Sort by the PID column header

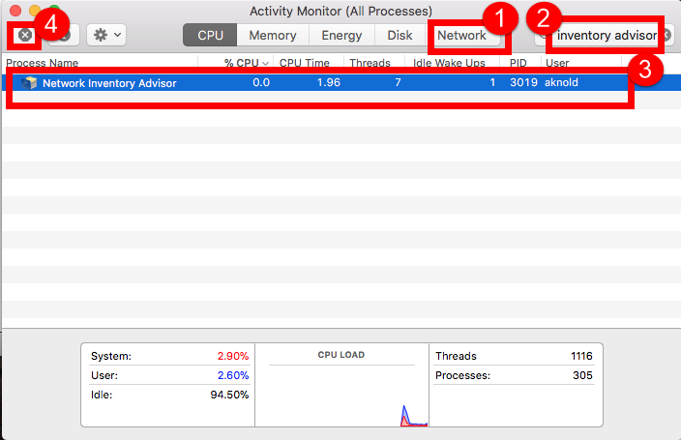click(518, 63)
